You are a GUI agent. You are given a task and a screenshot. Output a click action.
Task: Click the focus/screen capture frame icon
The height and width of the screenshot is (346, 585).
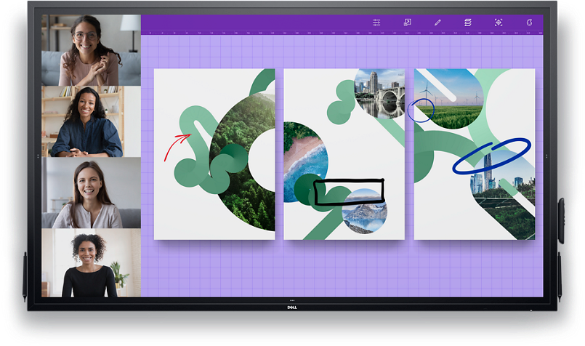(x=499, y=23)
